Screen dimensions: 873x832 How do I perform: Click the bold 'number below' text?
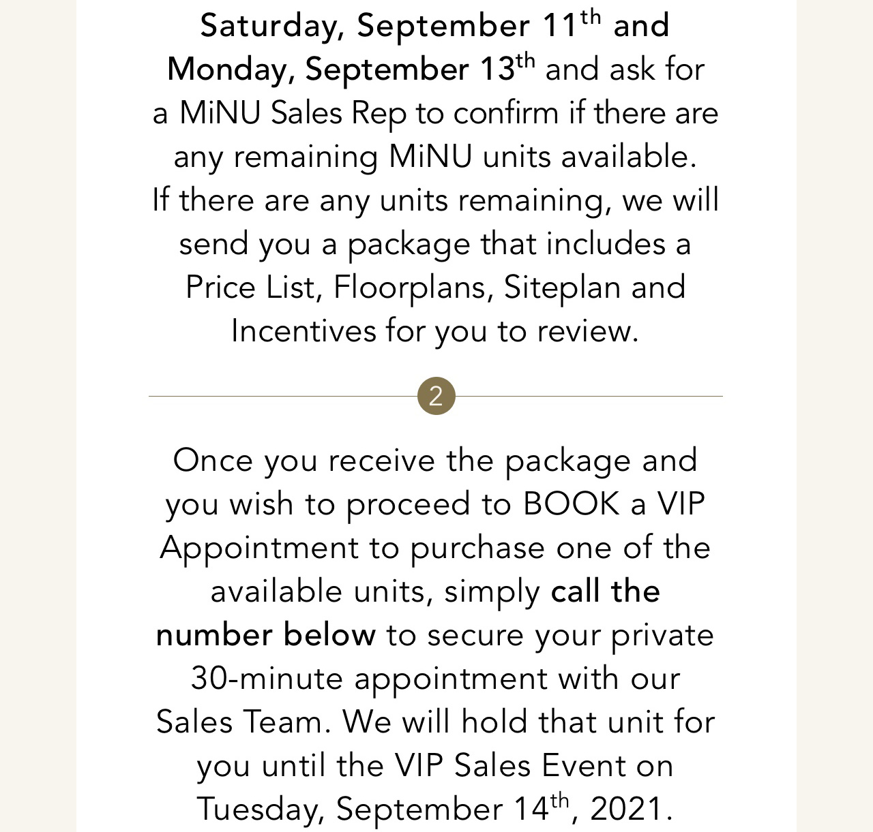[265, 635]
